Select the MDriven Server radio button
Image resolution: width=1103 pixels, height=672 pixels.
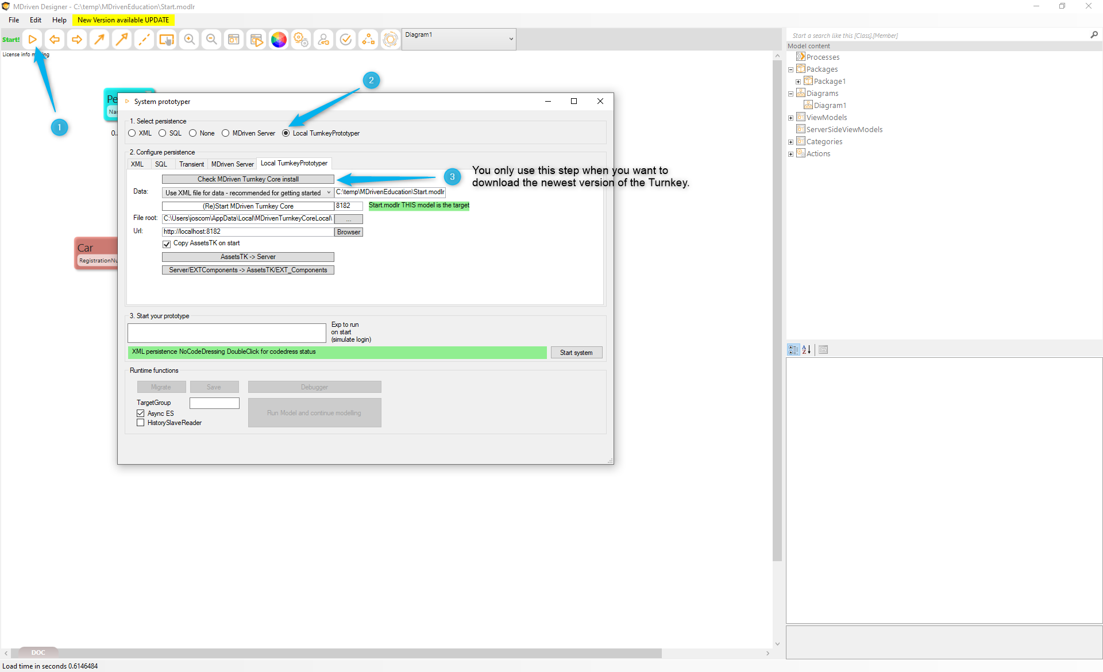coord(226,133)
